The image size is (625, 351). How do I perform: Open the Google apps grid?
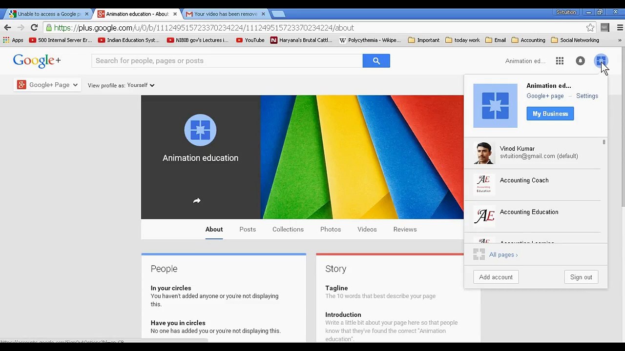click(560, 61)
